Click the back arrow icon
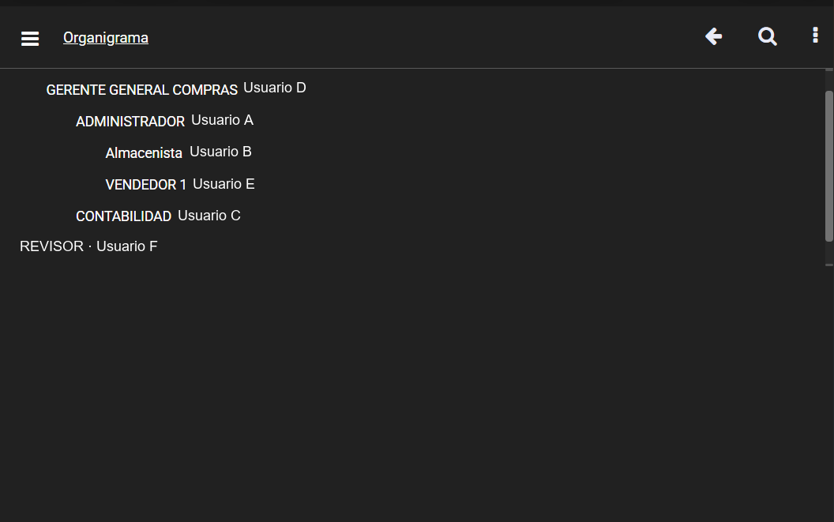The width and height of the screenshot is (834, 522). point(713,36)
